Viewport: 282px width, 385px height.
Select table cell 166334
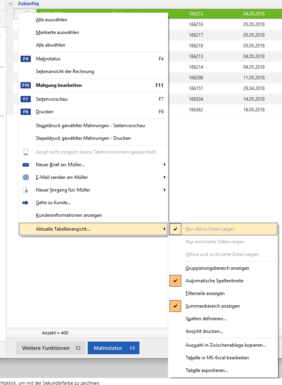tap(196, 99)
